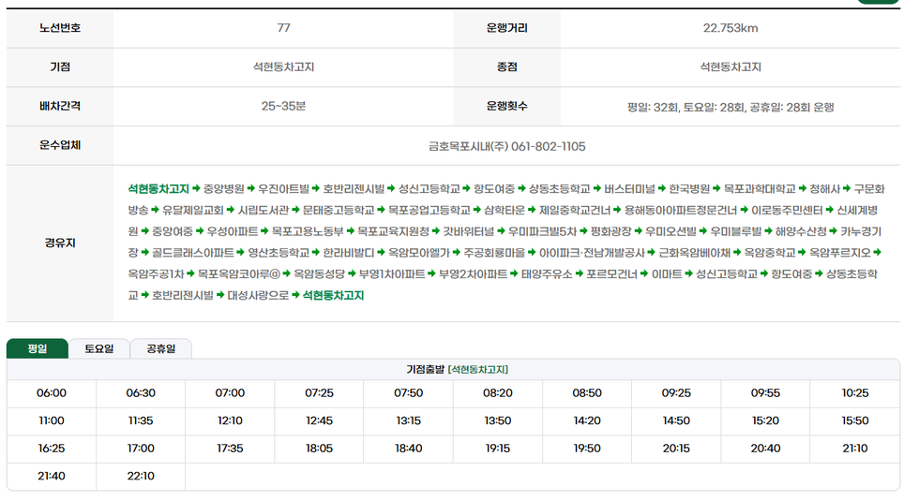The image size is (919, 501).
Task: Select the 12:45 departure time
Action: click(x=320, y=420)
